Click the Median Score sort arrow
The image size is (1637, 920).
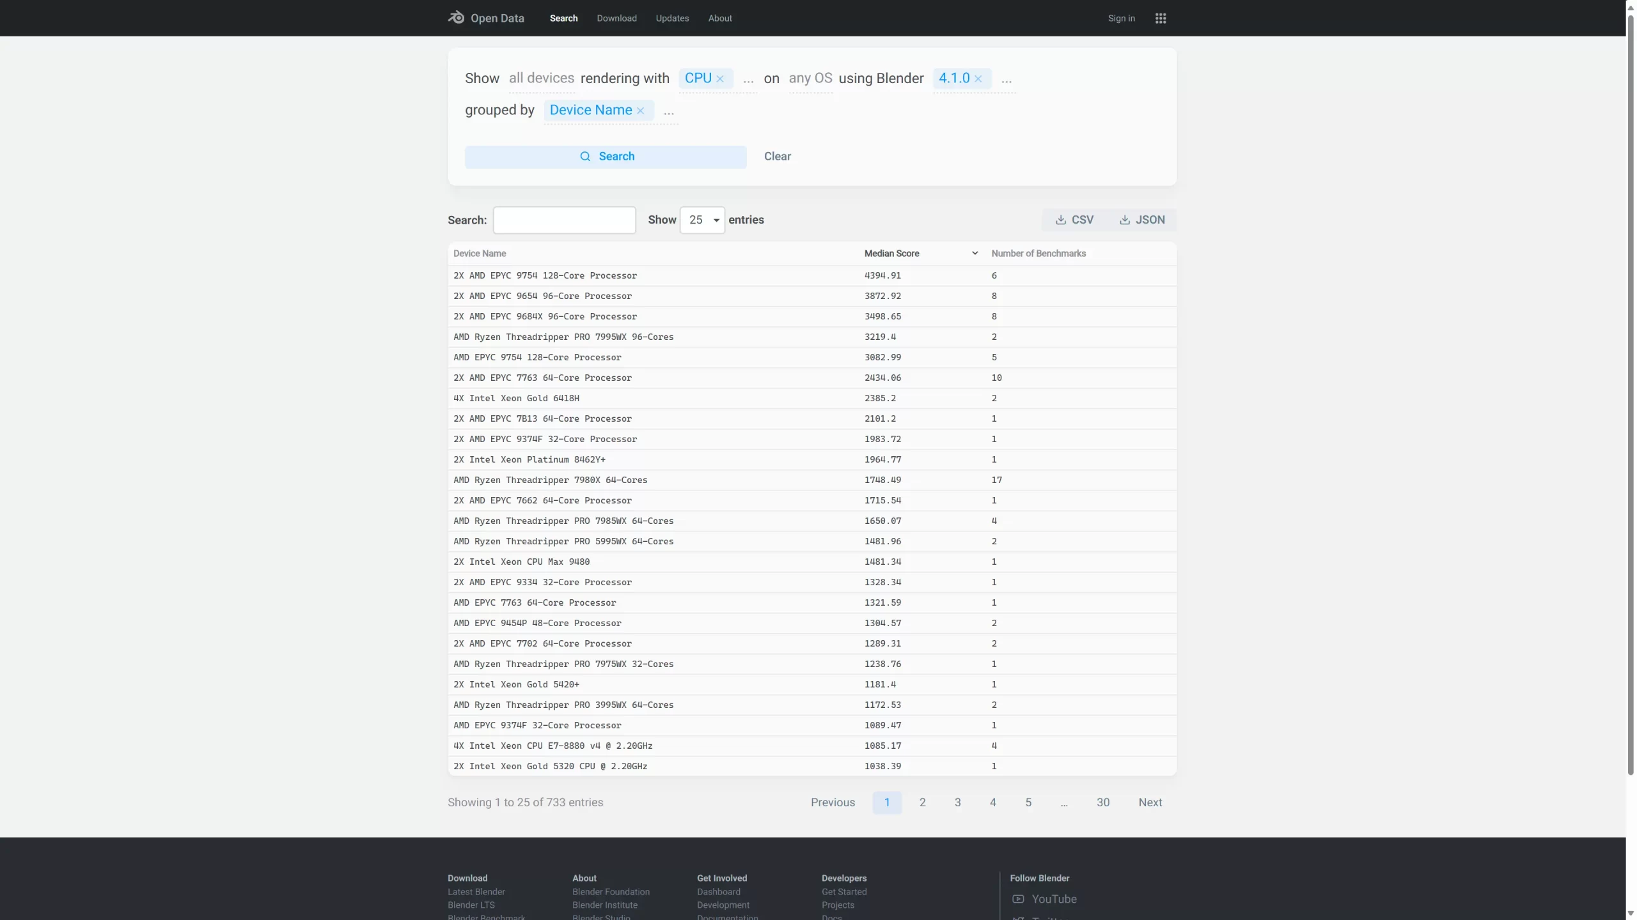tap(975, 254)
